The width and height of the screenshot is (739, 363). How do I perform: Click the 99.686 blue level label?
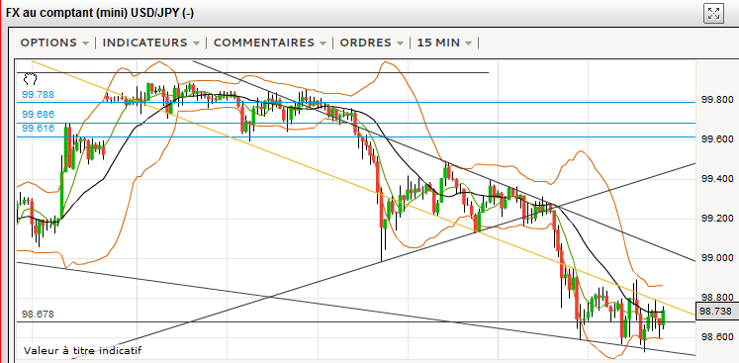pos(39,114)
